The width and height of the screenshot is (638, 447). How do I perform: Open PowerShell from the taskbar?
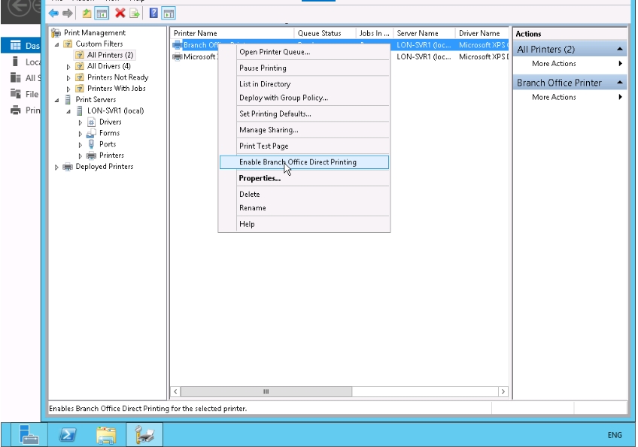coord(68,434)
